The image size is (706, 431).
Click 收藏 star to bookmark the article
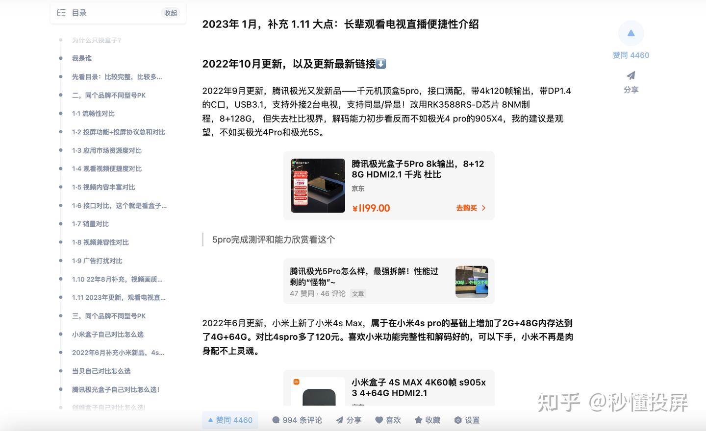tap(427, 420)
